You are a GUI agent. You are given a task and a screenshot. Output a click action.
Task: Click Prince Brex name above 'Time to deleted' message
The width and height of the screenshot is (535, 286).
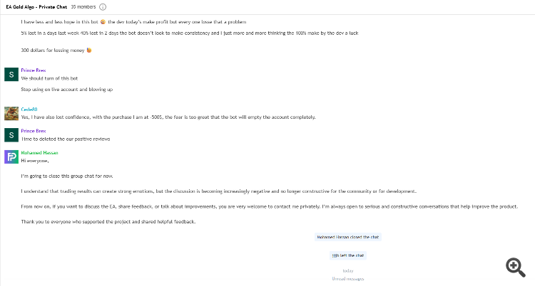click(x=34, y=131)
